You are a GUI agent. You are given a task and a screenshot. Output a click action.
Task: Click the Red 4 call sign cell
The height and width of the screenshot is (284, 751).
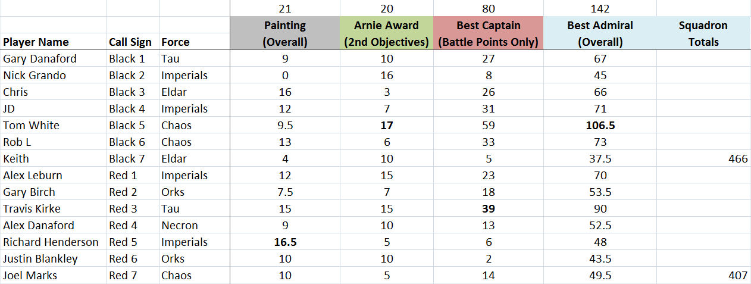(x=123, y=225)
